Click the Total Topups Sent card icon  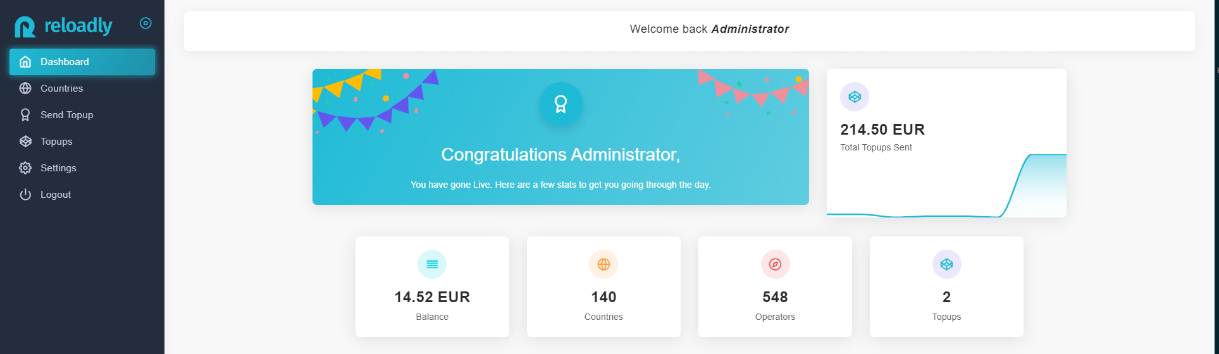855,97
